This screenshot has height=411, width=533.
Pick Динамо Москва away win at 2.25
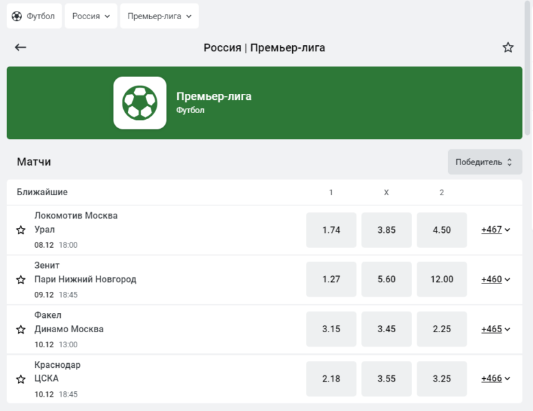click(x=442, y=329)
